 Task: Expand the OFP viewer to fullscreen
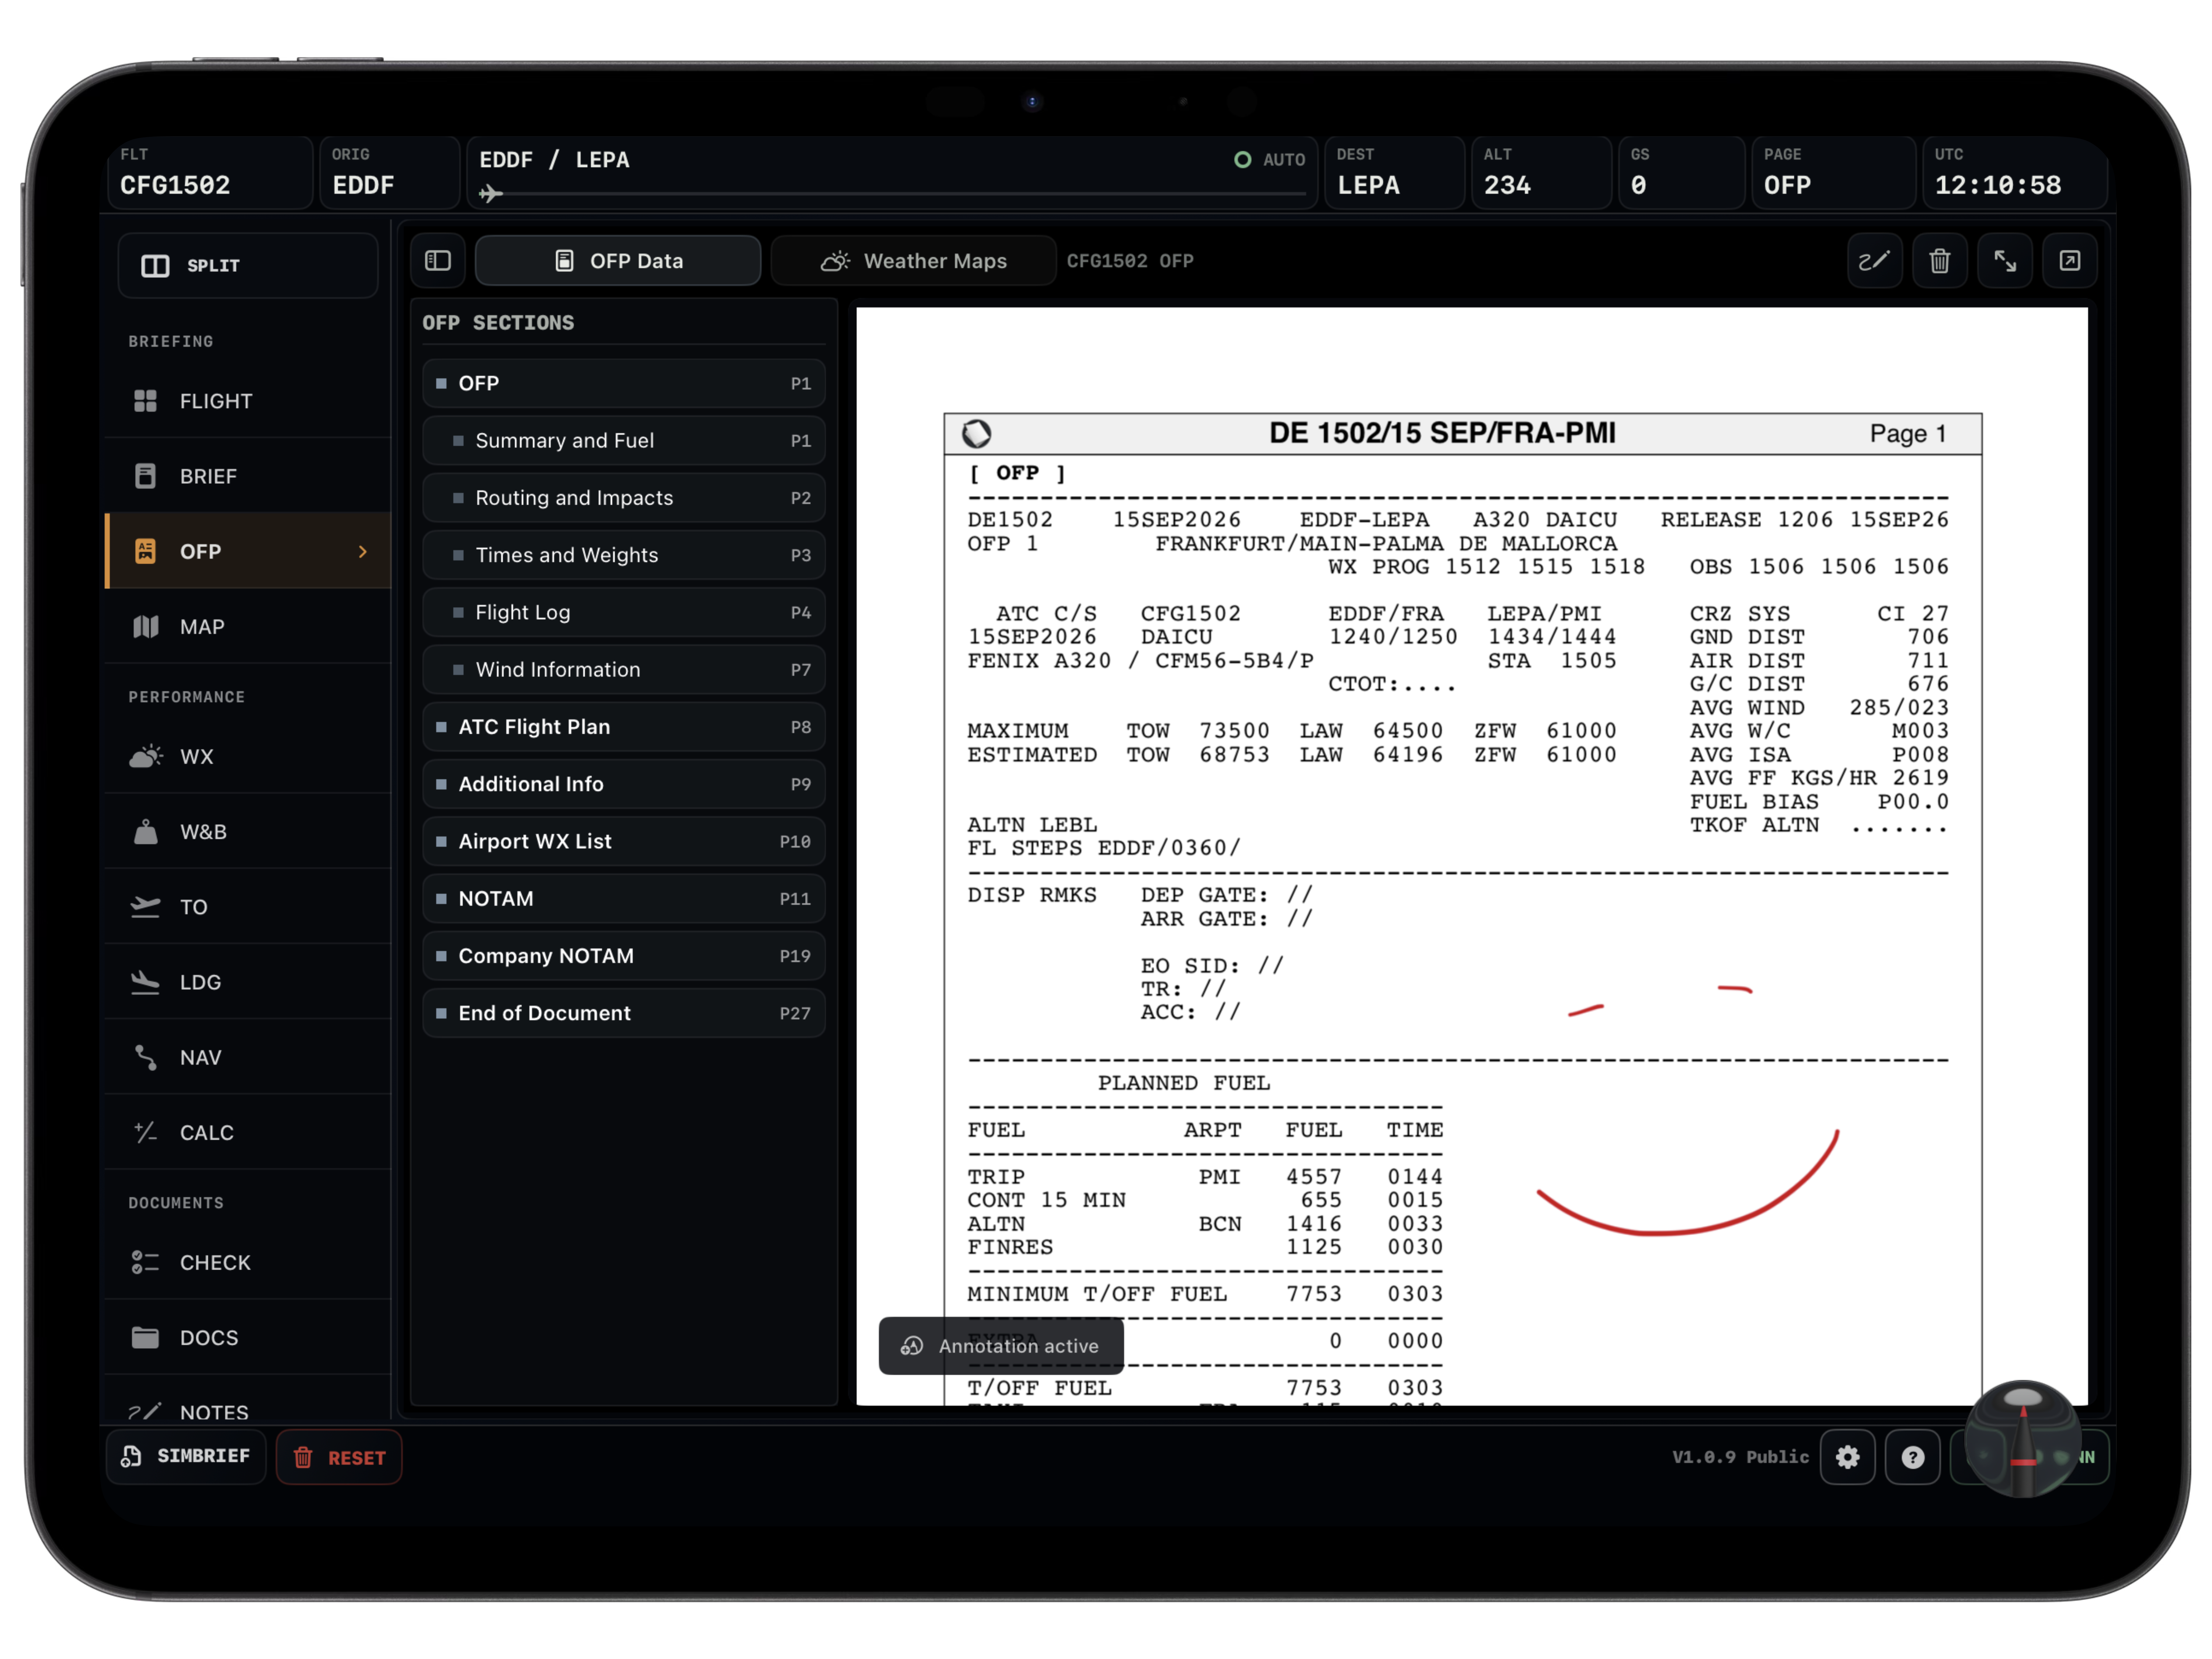tap(2005, 261)
